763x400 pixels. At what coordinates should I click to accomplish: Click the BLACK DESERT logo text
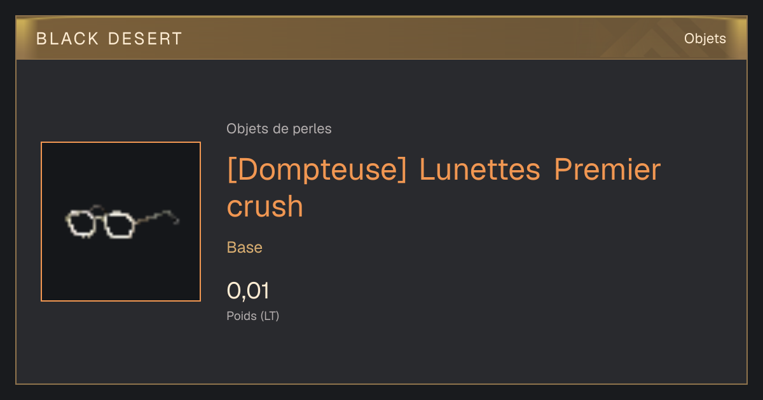109,39
